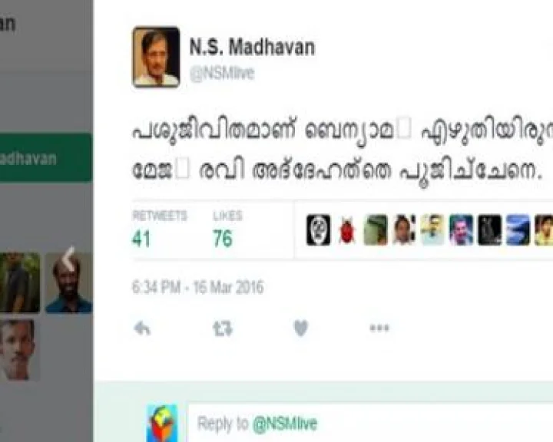The width and height of the screenshot is (553, 442).
Task: Click the colorful avatar beside reply box
Action: (162, 424)
